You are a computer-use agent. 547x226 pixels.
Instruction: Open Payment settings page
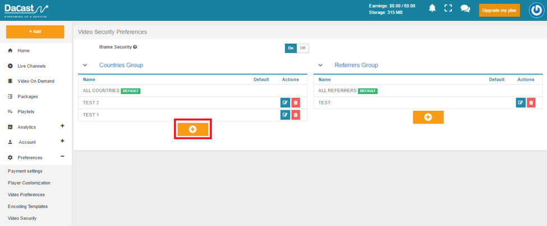(25, 171)
